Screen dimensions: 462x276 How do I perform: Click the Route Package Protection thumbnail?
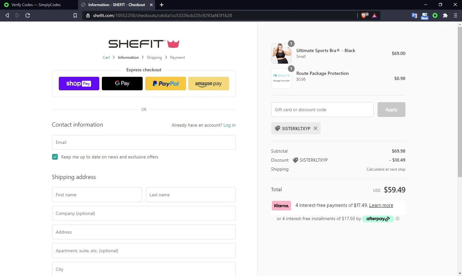pyautogui.click(x=281, y=78)
